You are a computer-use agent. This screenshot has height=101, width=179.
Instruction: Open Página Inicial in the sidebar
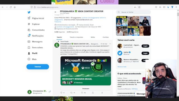click(36, 18)
